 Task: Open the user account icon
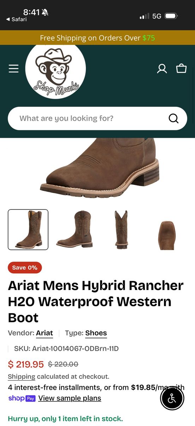tap(162, 69)
